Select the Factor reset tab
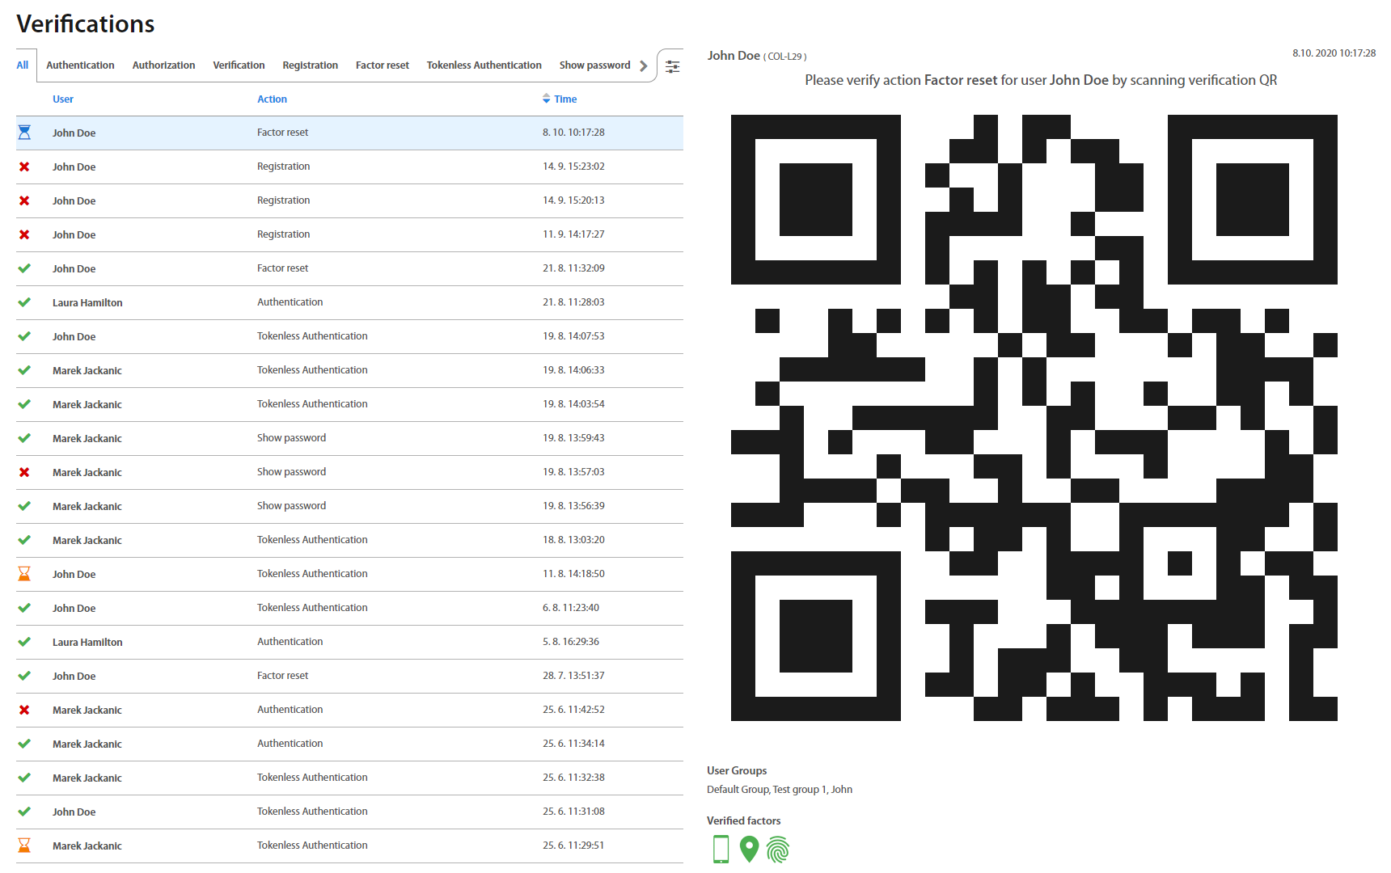The height and width of the screenshot is (873, 1391). tap(382, 65)
